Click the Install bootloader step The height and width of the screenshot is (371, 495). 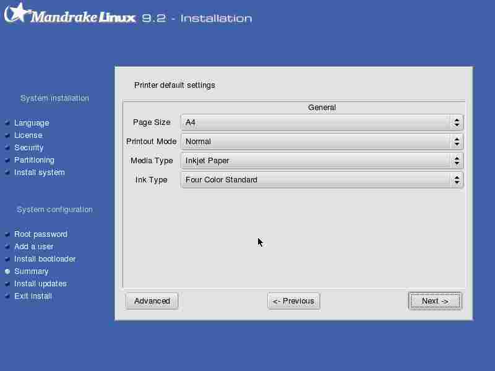tap(45, 259)
